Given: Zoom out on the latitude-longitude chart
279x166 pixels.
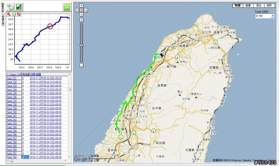Looking at the screenshot, I should tap(18, 14).
